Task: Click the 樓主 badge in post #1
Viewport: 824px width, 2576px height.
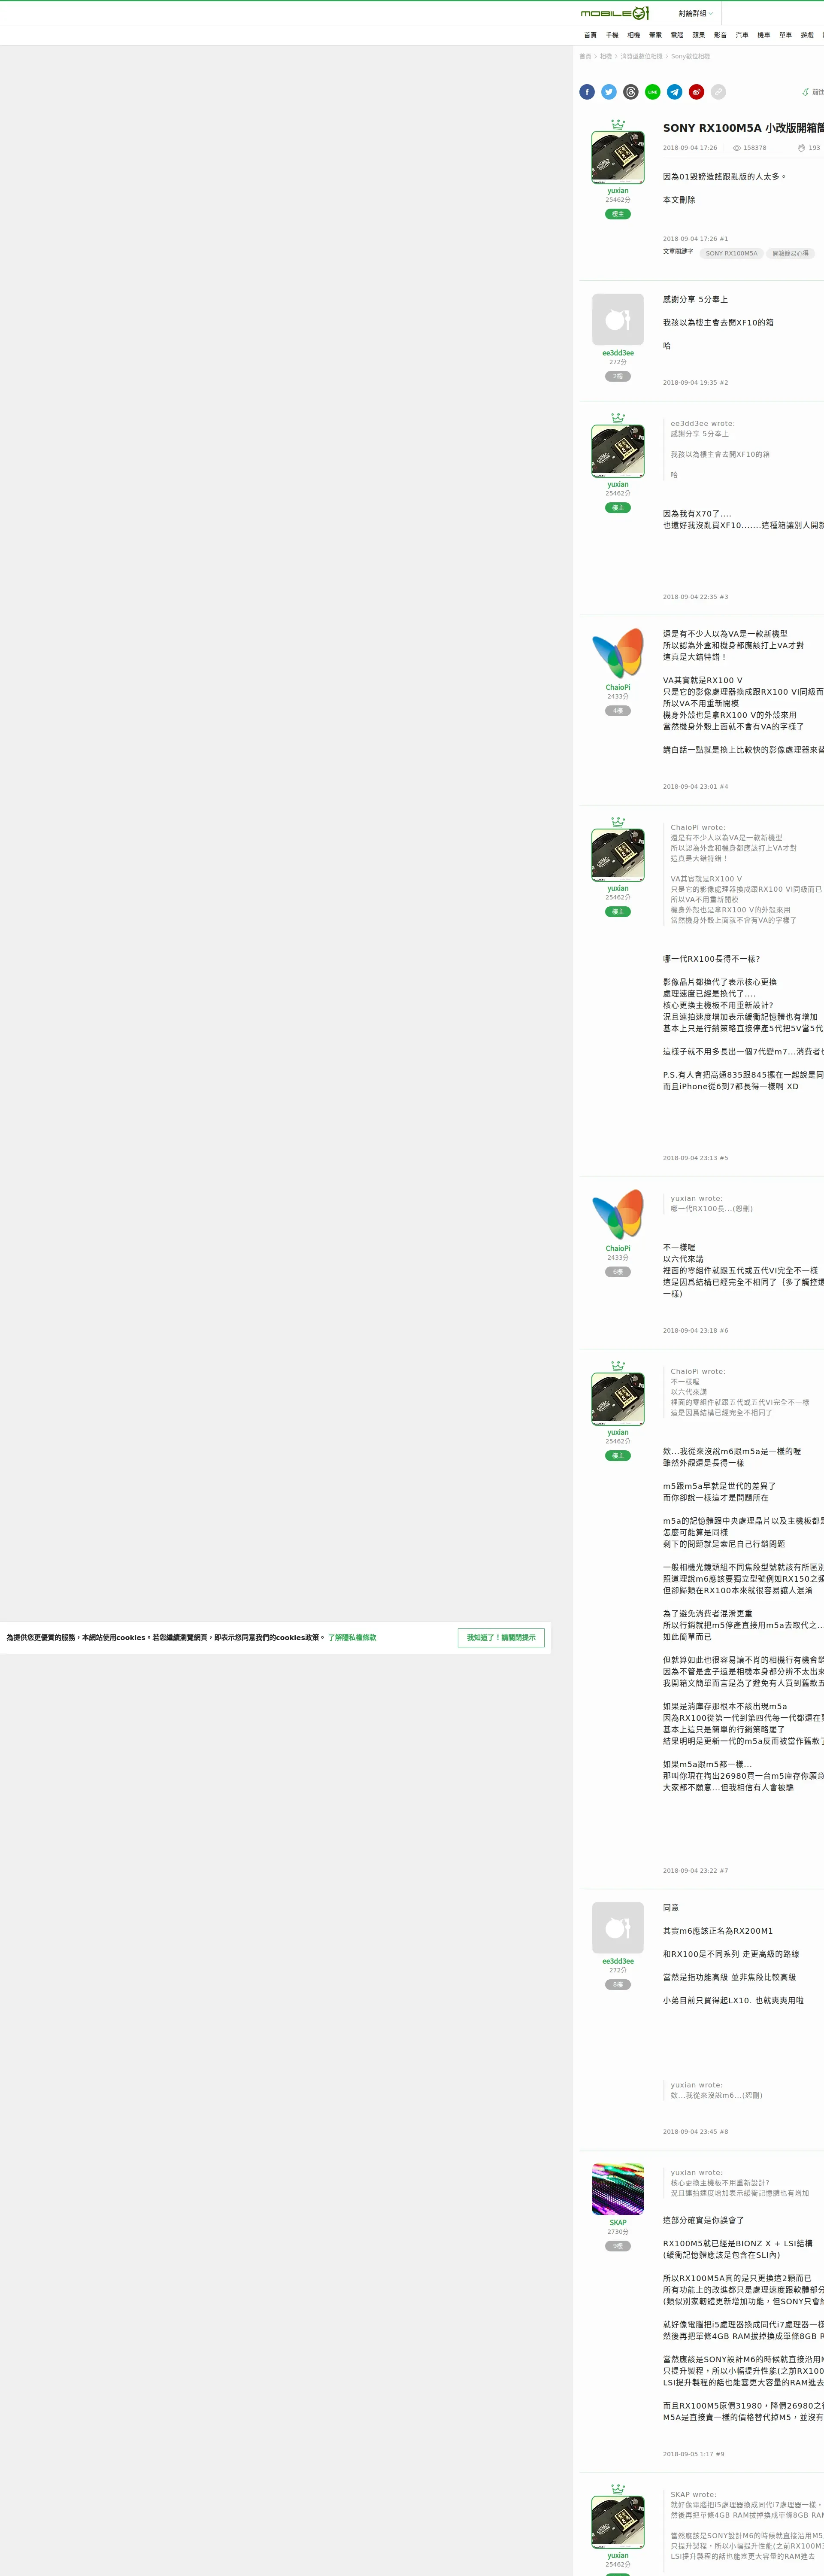Action: (x=618, y=214)
